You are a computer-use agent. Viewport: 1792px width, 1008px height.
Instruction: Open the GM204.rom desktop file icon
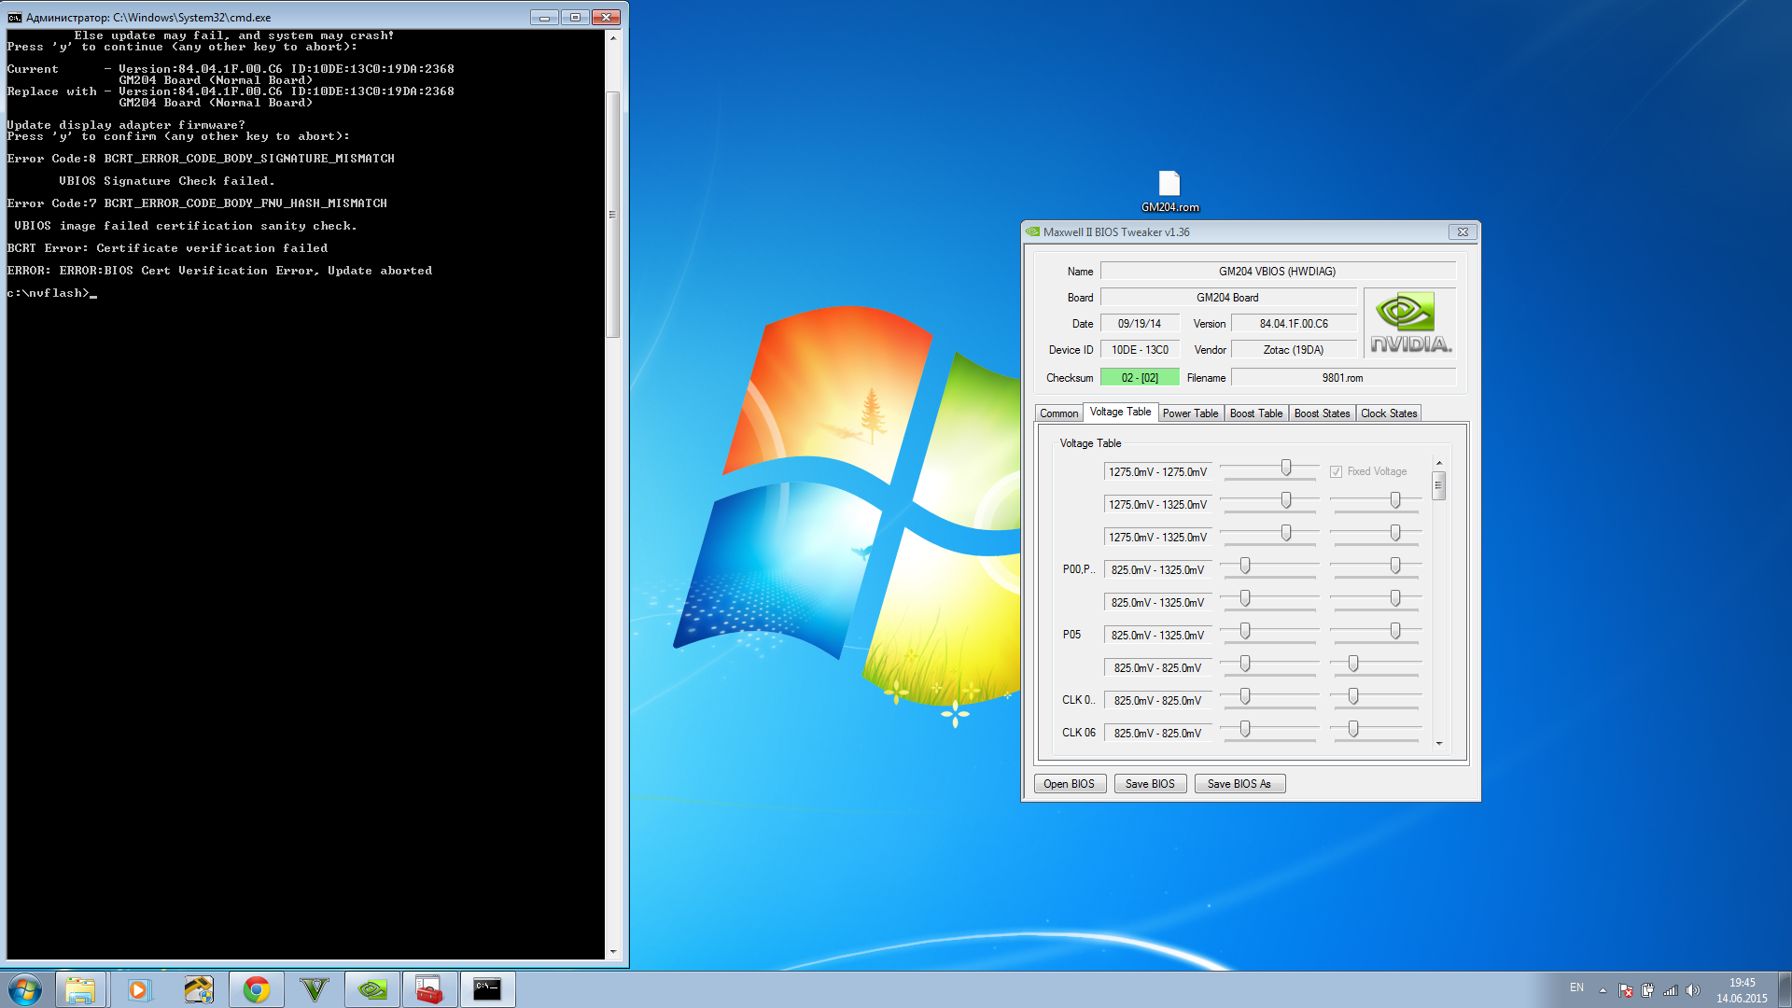[x=1169, y=185]
